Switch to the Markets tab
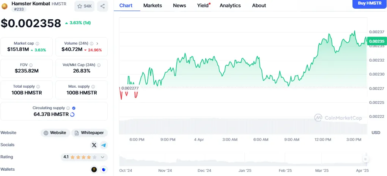The height and width of the screenshot is (176, 387). (x=153, y=6)
